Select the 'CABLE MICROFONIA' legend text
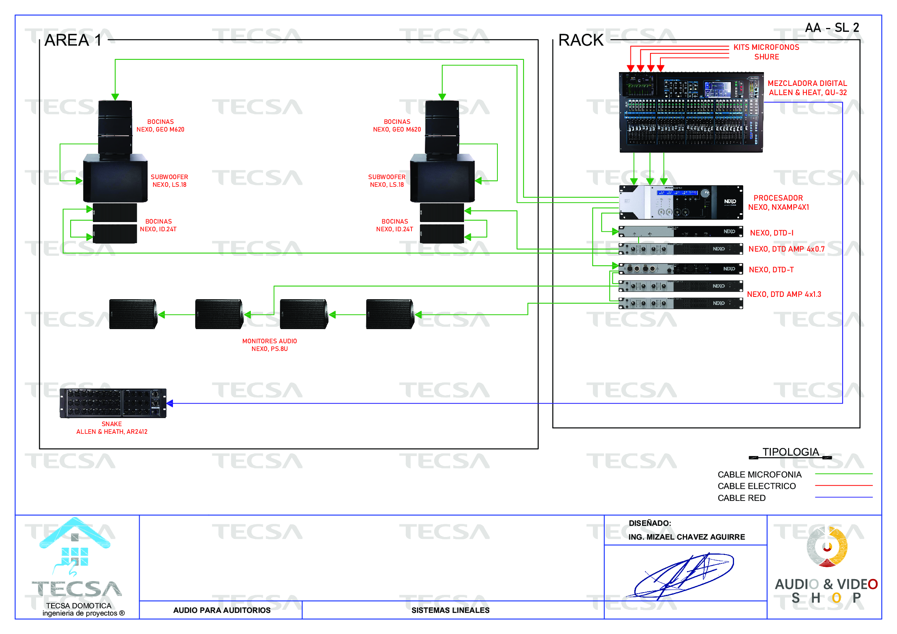This screenshot has width=897, height=634. click(759, 474)
